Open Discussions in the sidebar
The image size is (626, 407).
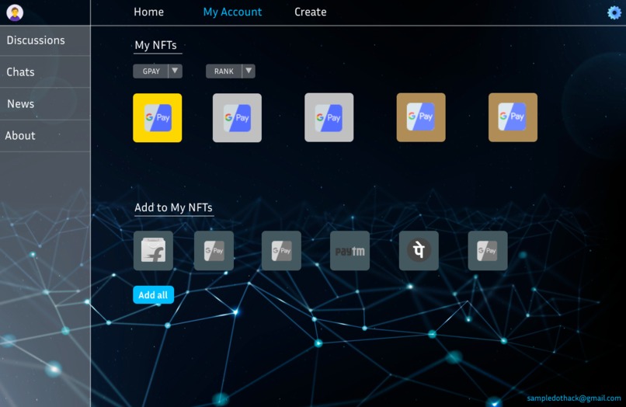click(x=45, y=40)
